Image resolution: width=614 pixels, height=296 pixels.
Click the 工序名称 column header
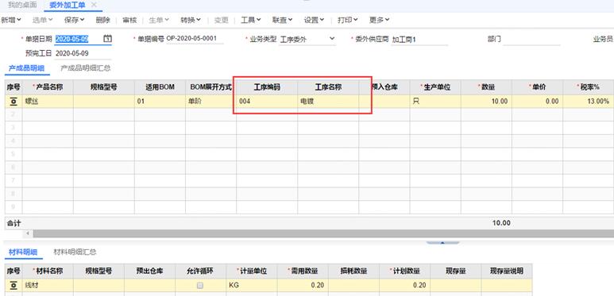click(328, 87)
